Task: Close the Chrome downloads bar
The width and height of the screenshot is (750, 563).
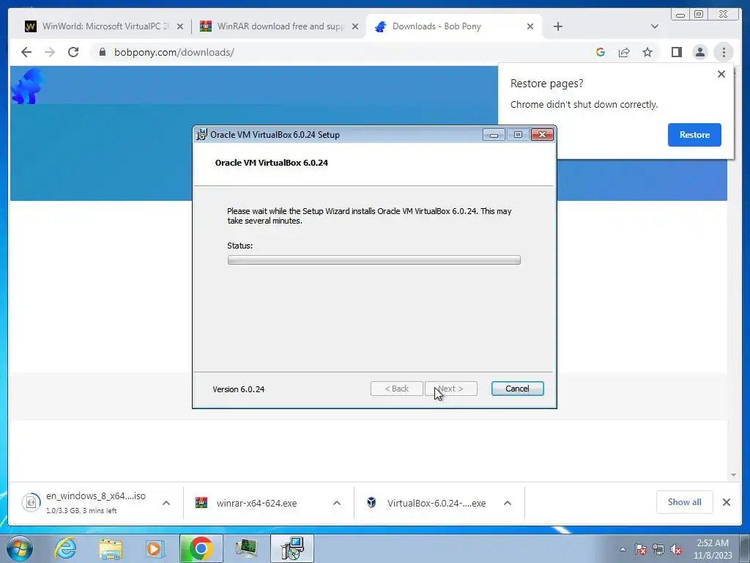Action: click(727, 502)
